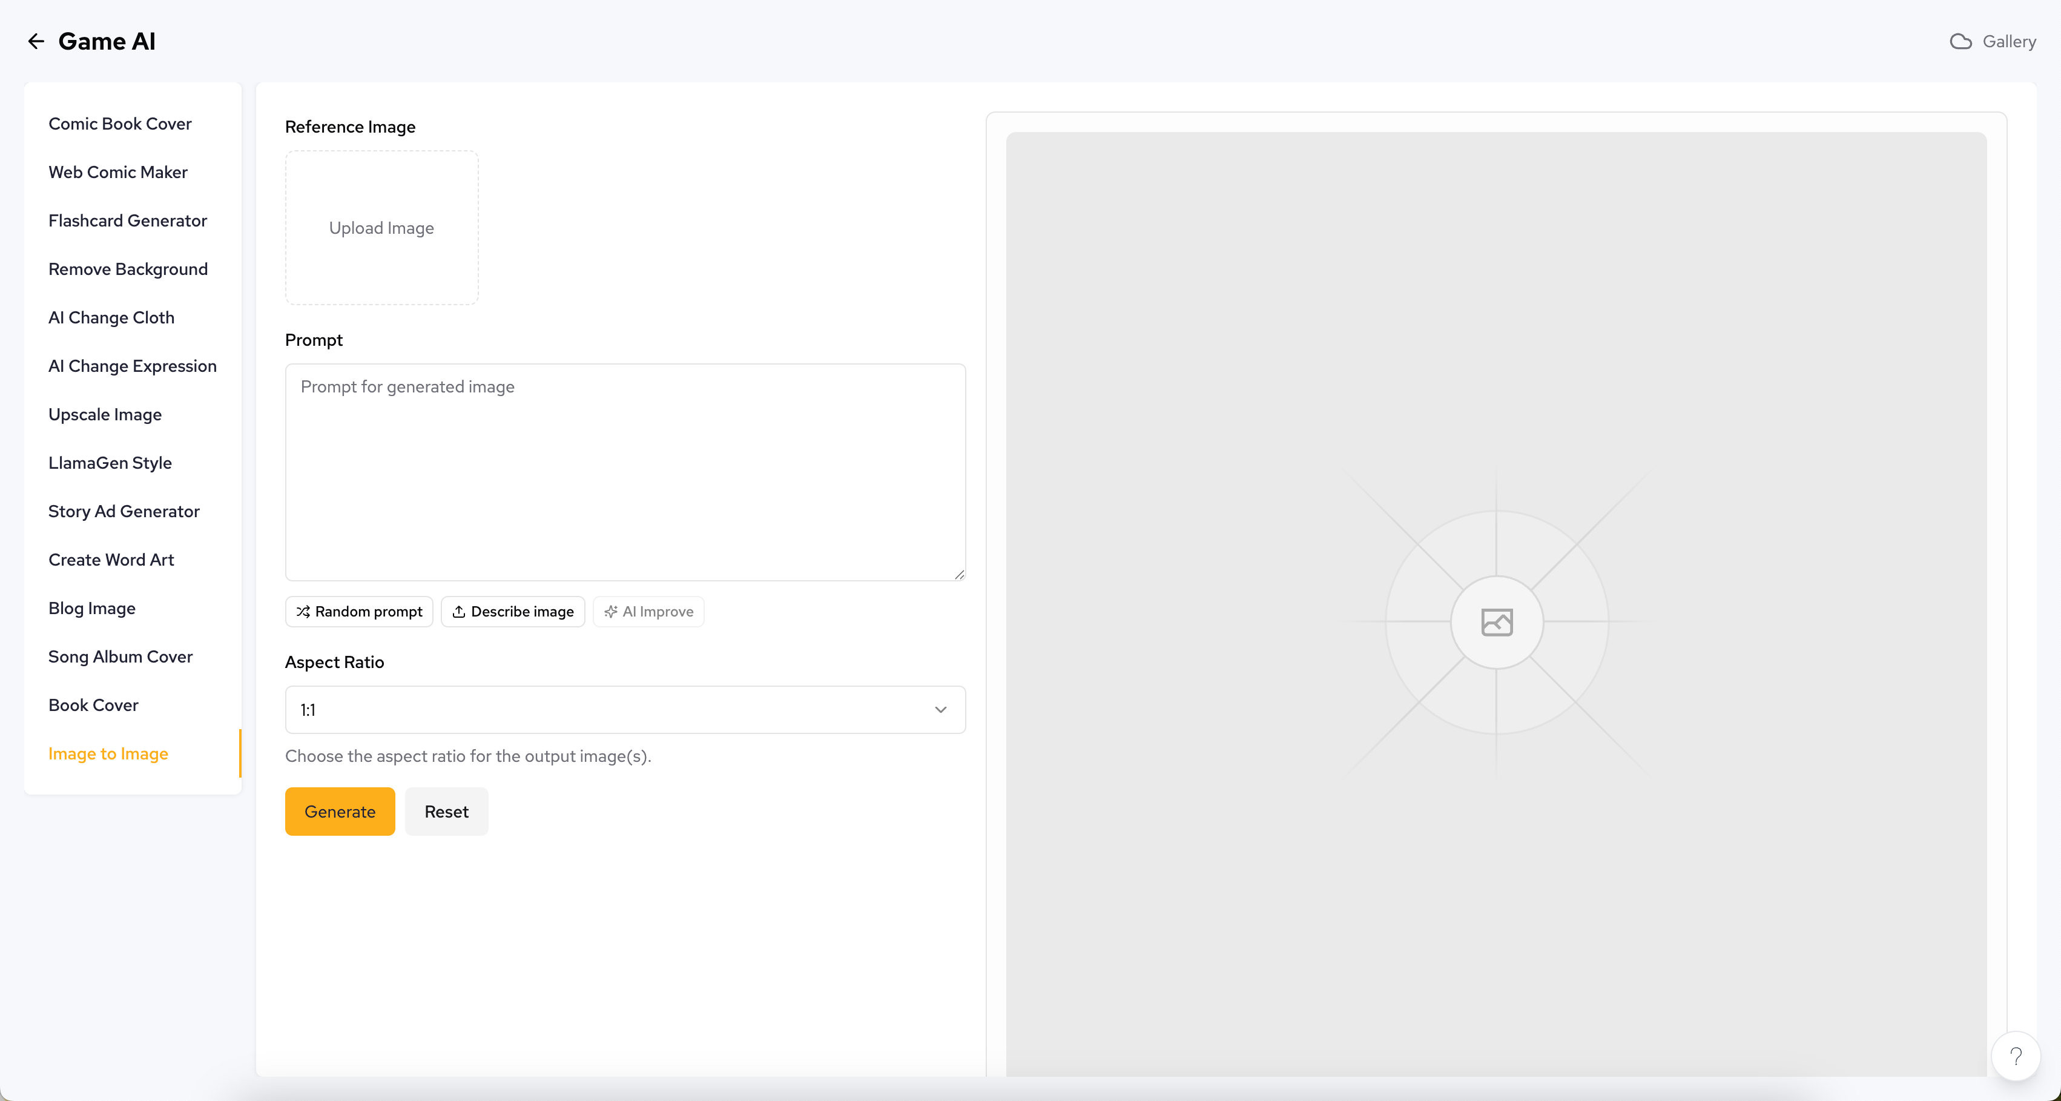
Task: Click the sparkle icon on AI Improve
Action: click(610, 611)
